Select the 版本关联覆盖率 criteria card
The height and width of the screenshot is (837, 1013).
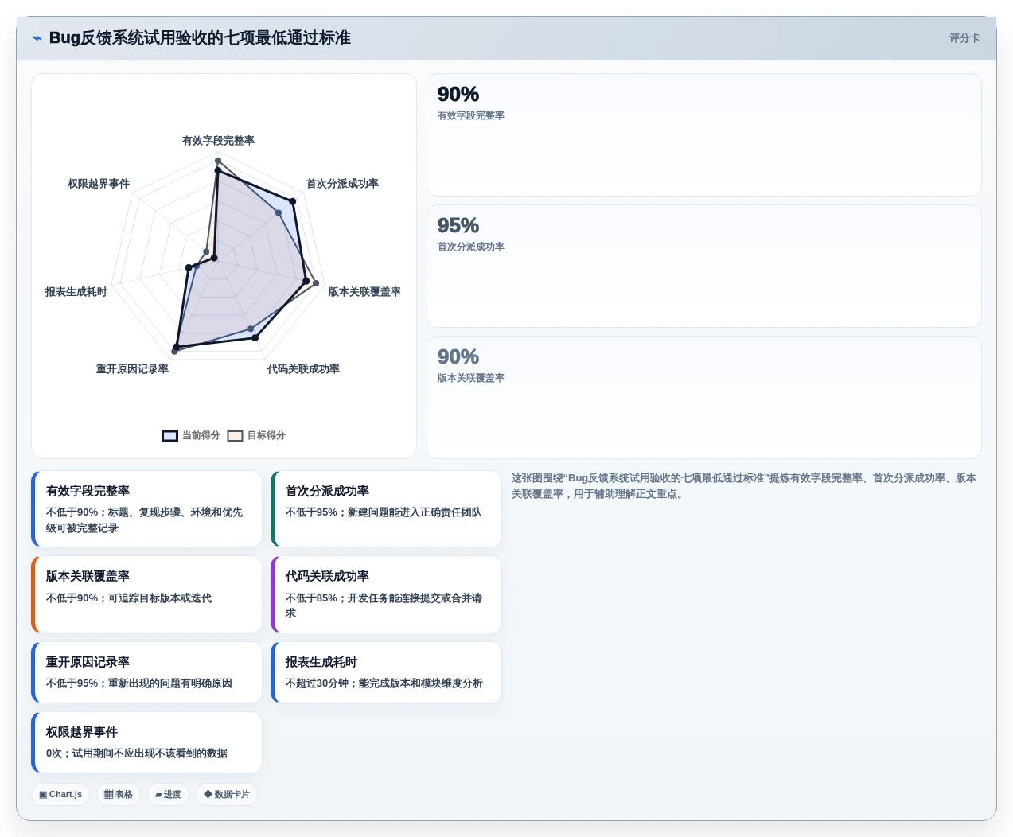click(x=146, y=594)
